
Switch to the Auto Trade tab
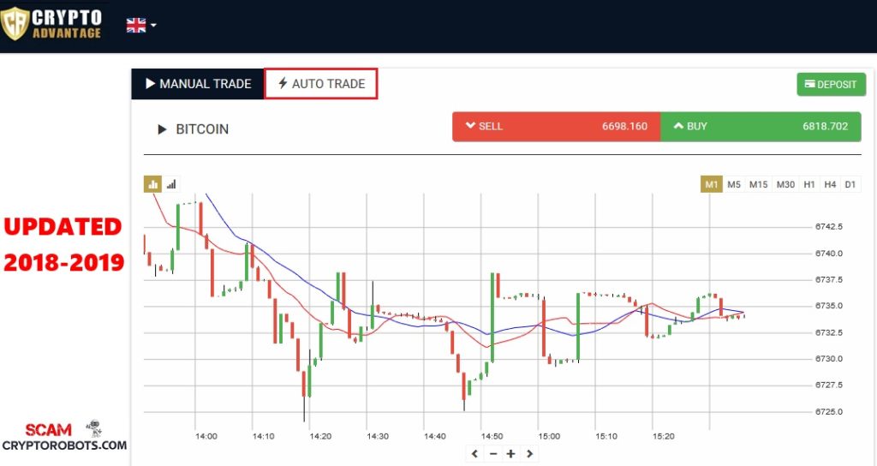(x=321, y=84)
